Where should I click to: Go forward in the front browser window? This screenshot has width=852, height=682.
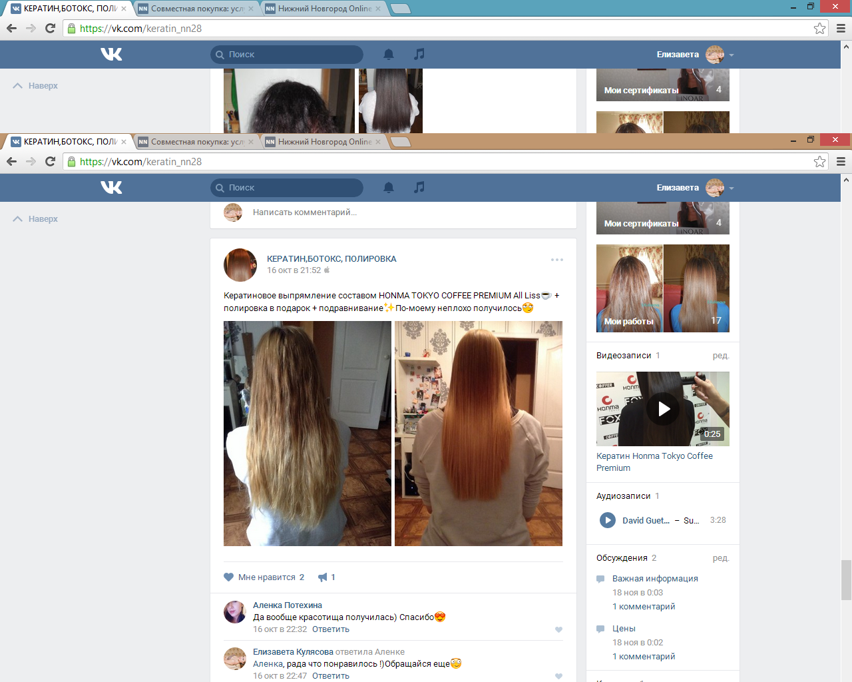pyautogui.click(x=31, y=161)
